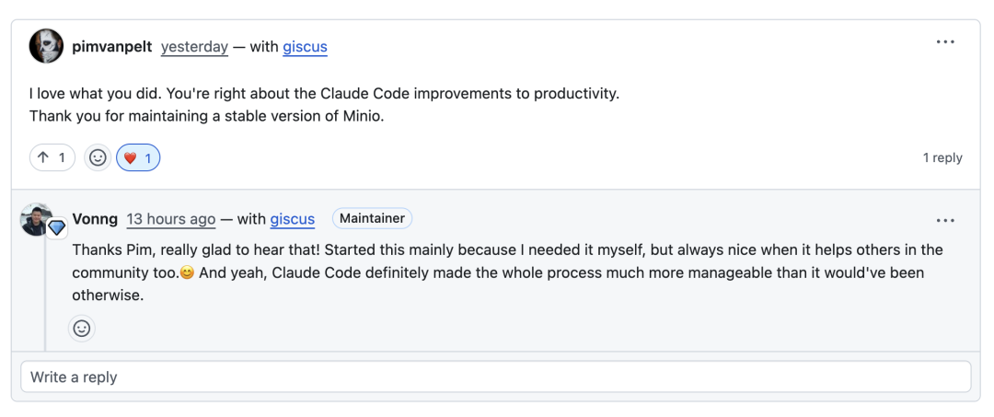Focus the "Write a reply" field
994x417 pixels.
coord(495,376)
